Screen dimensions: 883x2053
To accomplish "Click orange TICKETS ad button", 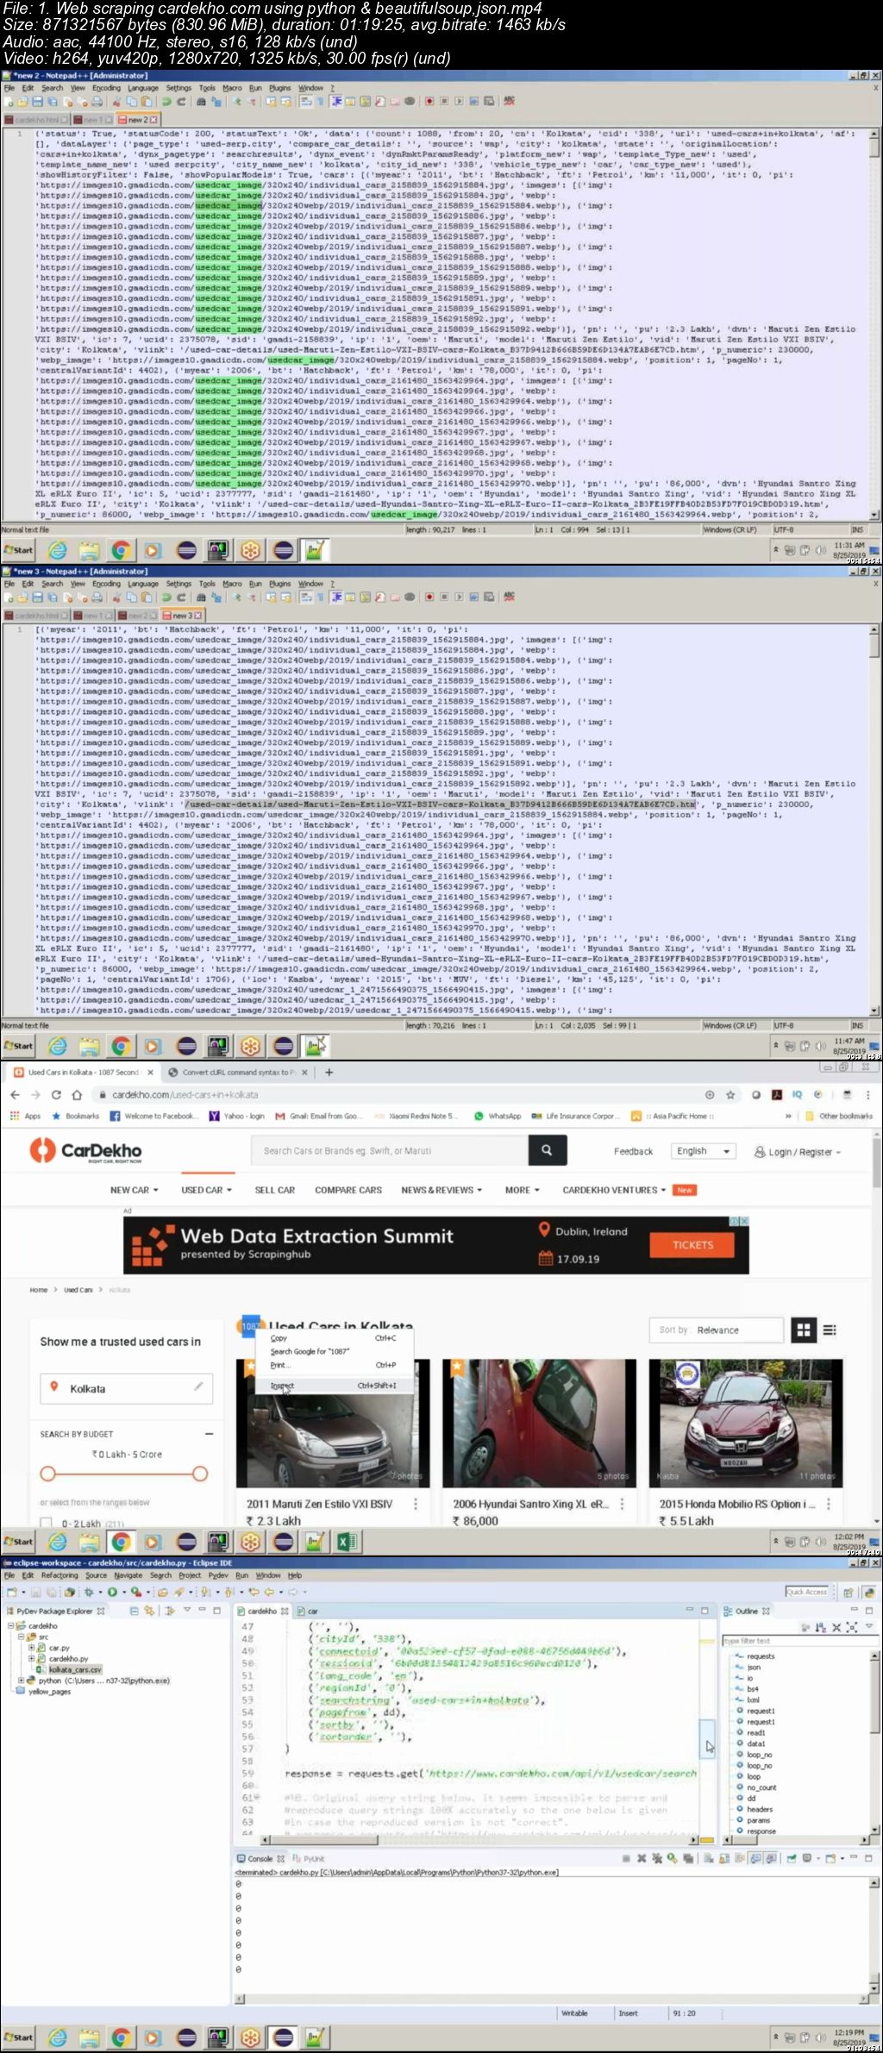I will coord(692,1245).
